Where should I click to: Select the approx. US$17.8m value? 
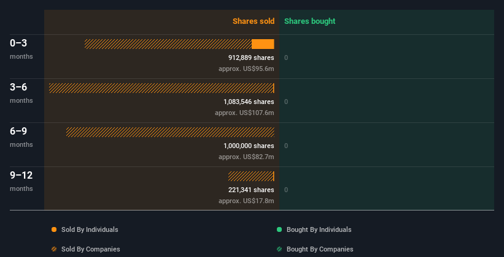pyautogui.click(x=247, y=201)
